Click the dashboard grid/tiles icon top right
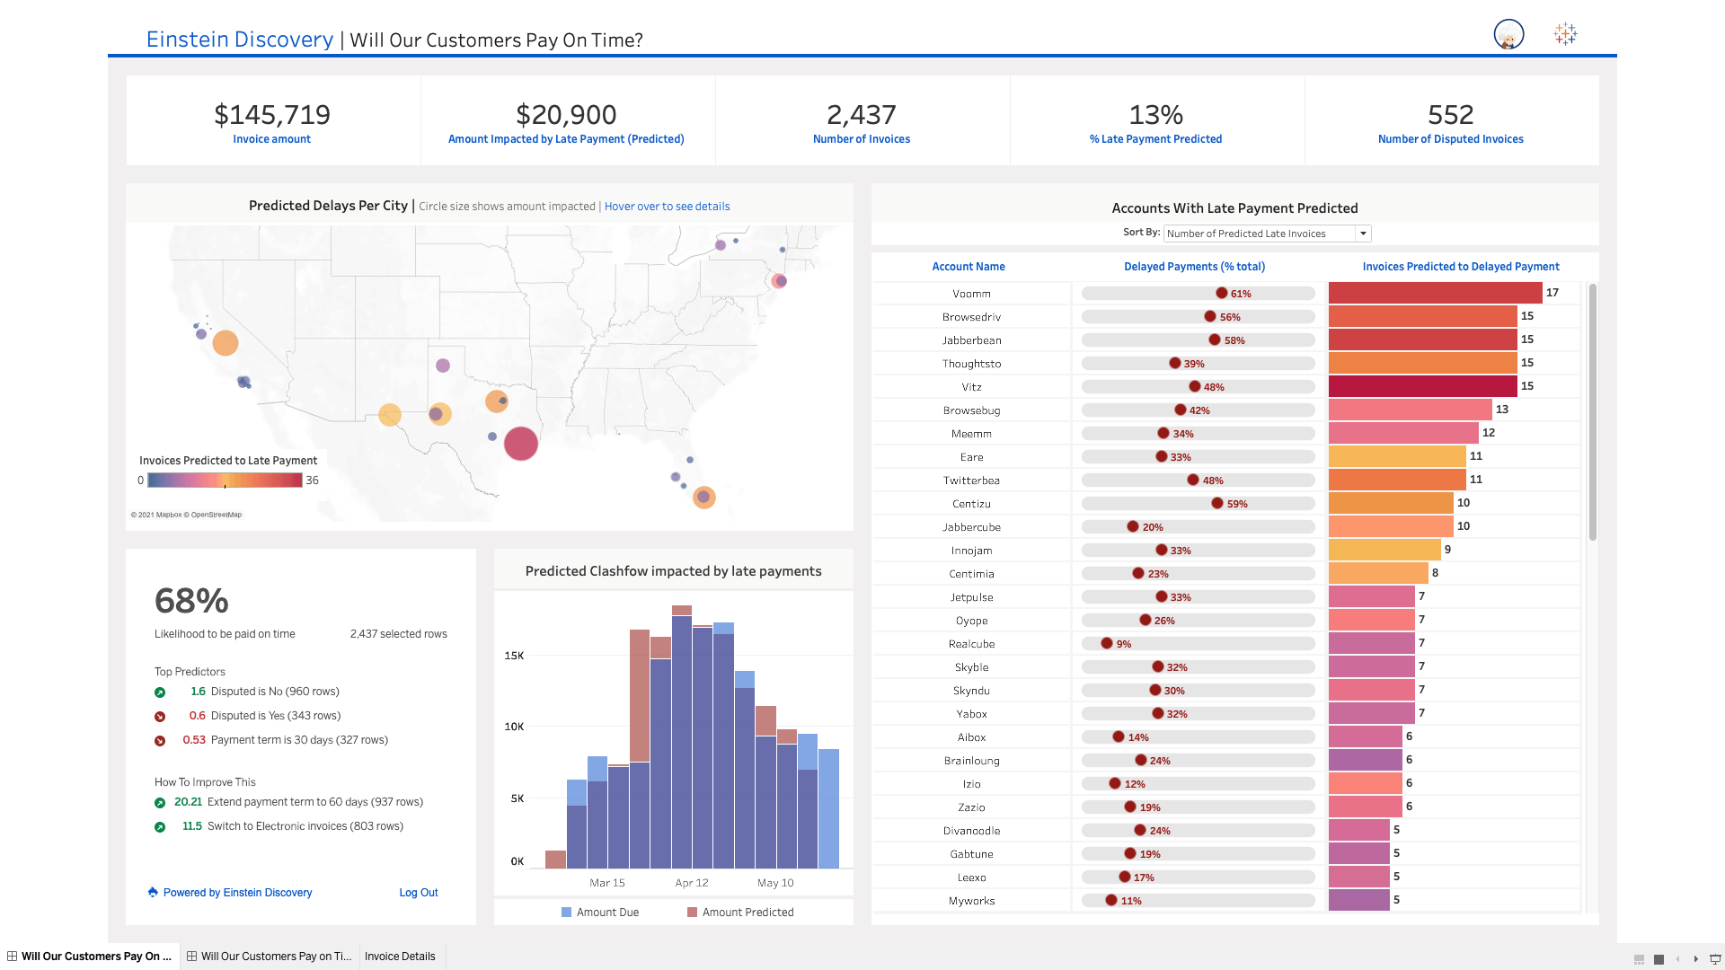The height and width of the screenshot is (970, 1725). [x=1564, y=34]
